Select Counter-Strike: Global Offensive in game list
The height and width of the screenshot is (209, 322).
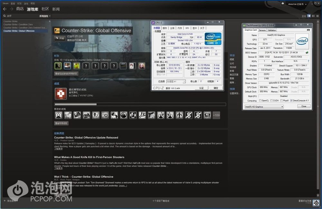tap(25, 31)
